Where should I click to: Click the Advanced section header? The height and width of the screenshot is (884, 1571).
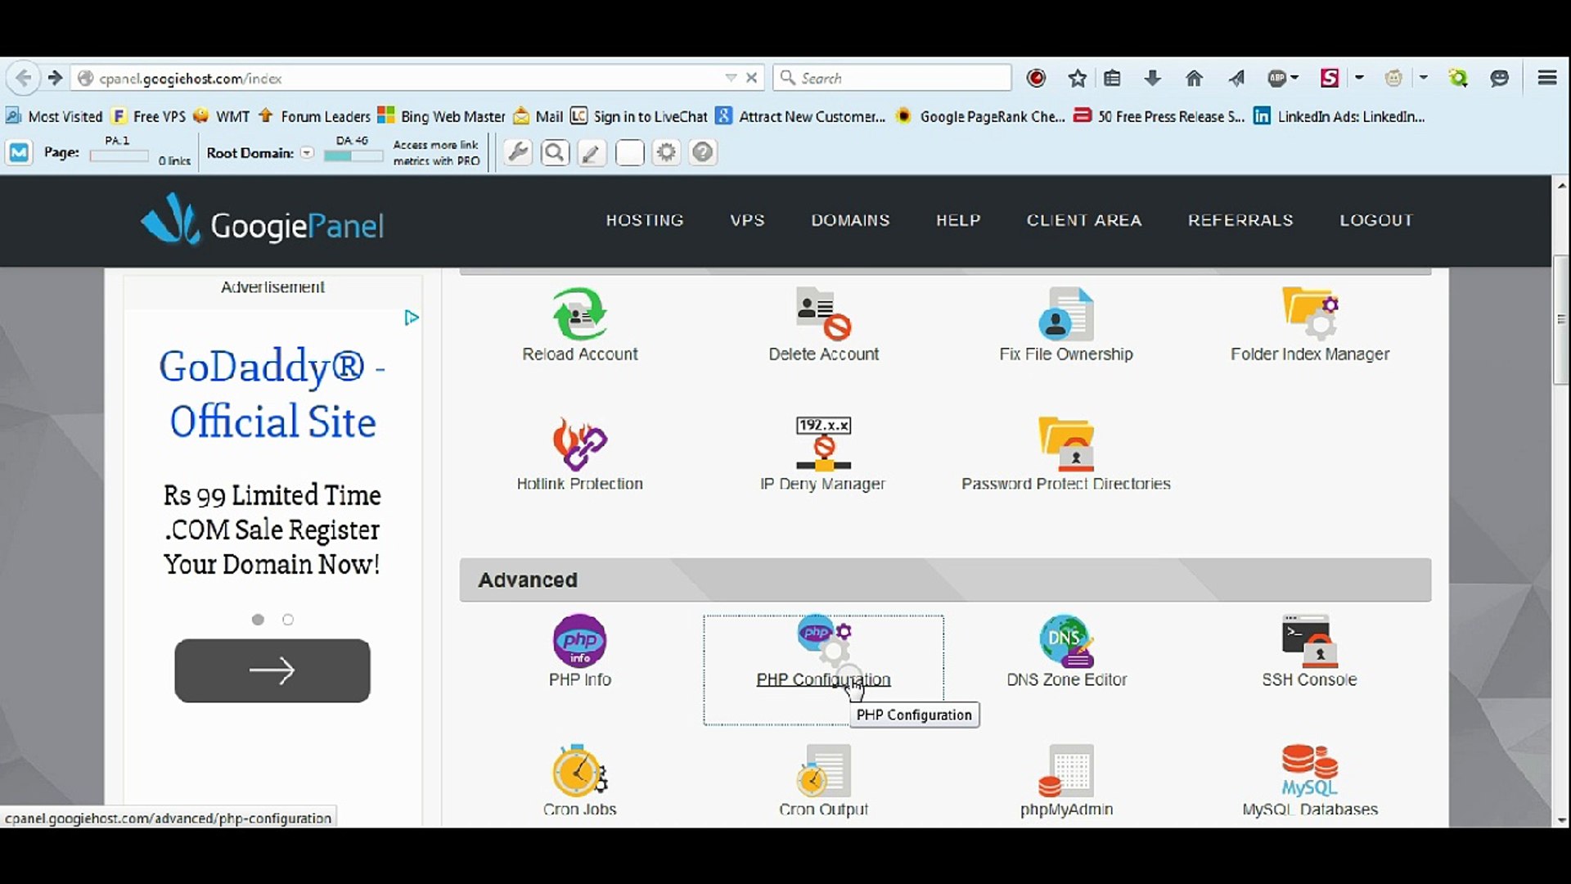click(x=945, y=580)
